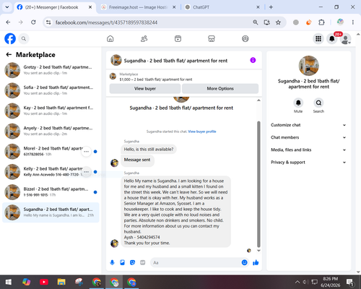The width and height of the screenshot is (361, 289).
Task: Search in conversation magnifier icon
Action: pyautogui.click(x=318, y=103)
